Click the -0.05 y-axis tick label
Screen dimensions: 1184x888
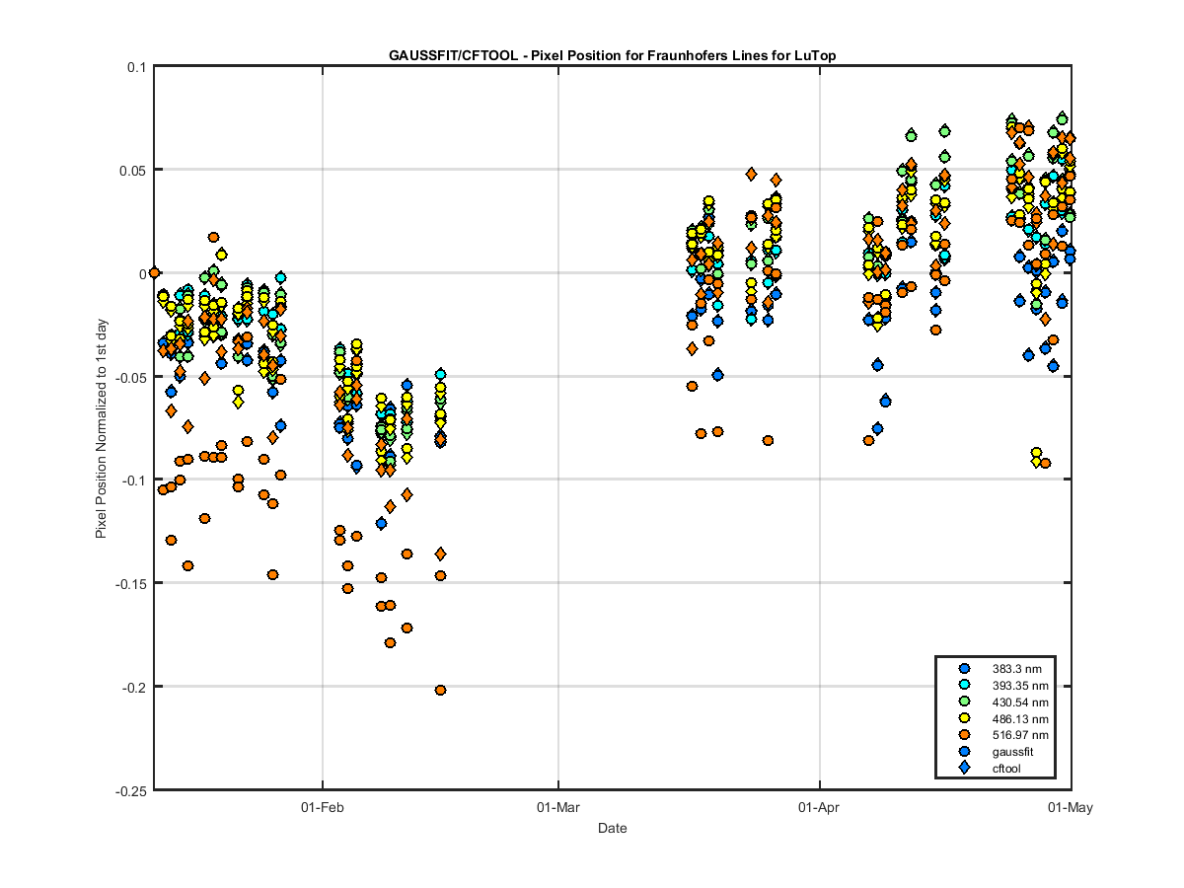click(132, 377)
